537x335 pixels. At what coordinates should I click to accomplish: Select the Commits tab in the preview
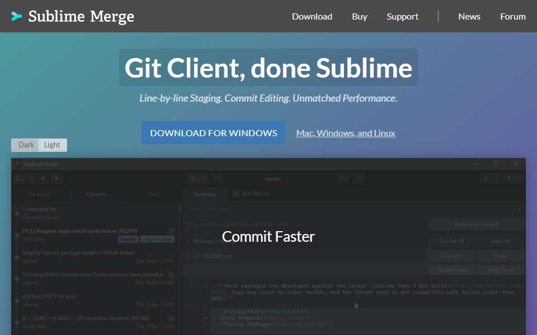(97, 194)
